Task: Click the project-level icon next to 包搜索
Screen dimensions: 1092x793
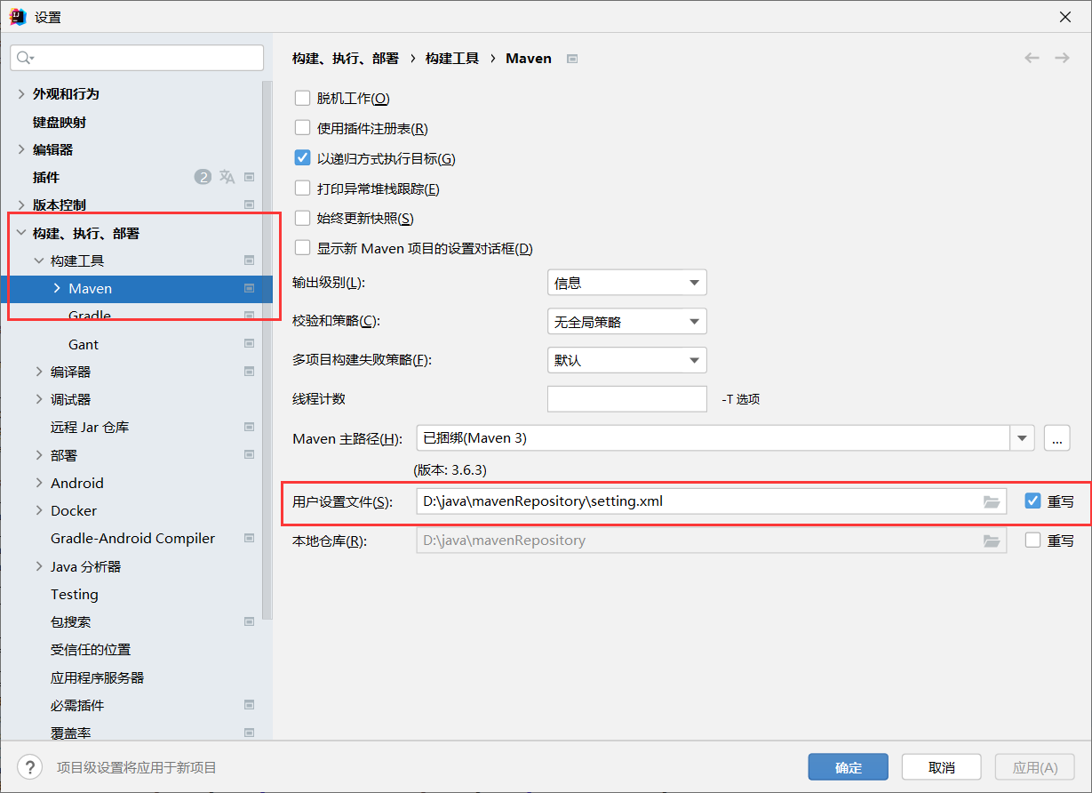Action: point(250,621)
